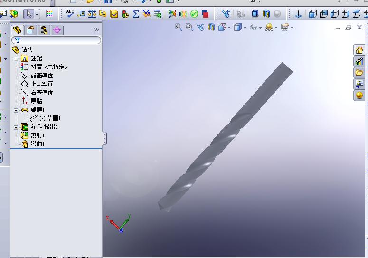This screenshot has width=368, height=258.
Task: Open Appearances sphere task pane tab
Action: (359, 95)
